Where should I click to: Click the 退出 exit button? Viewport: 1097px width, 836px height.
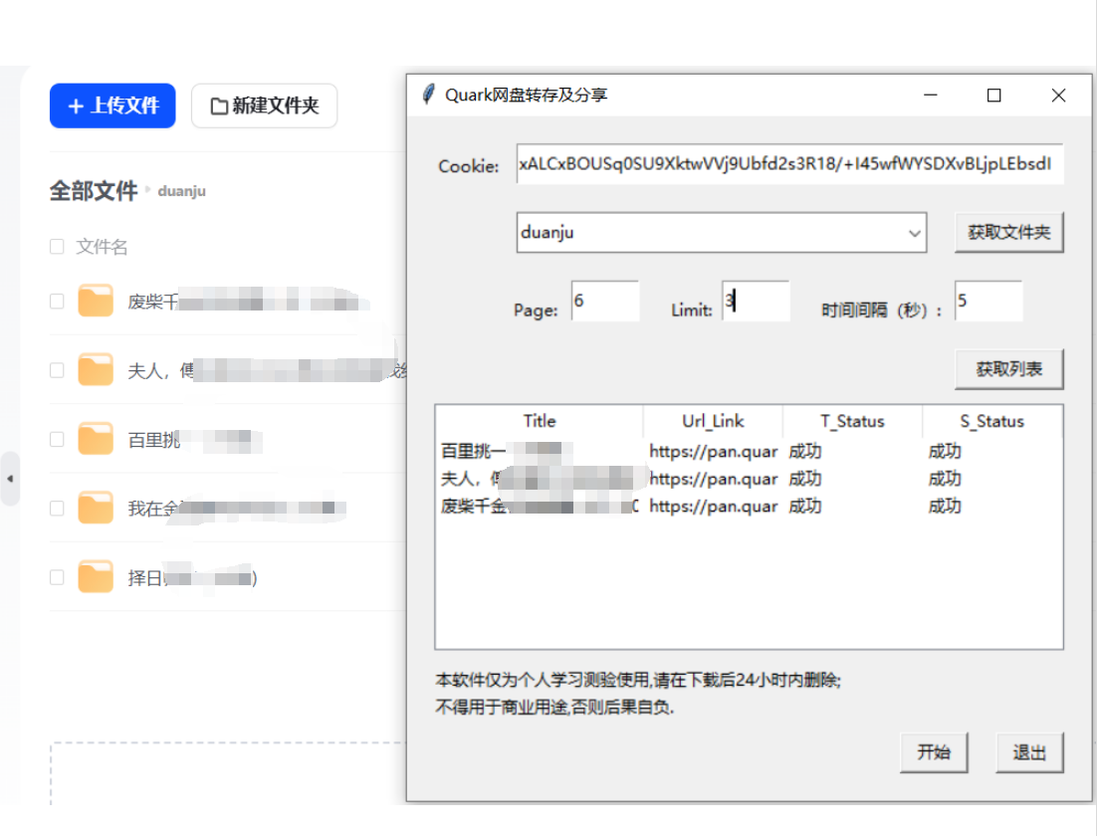pyautogui.click(x=1029, y=752)
